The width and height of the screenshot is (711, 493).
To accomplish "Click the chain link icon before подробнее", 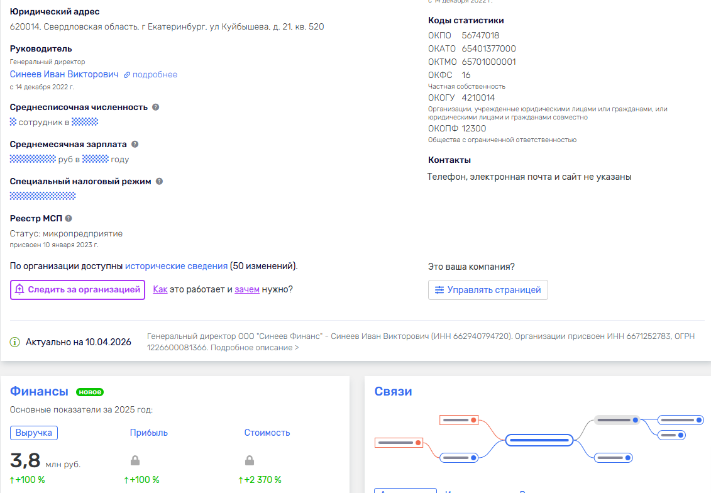I will click(x=126, y=74).
